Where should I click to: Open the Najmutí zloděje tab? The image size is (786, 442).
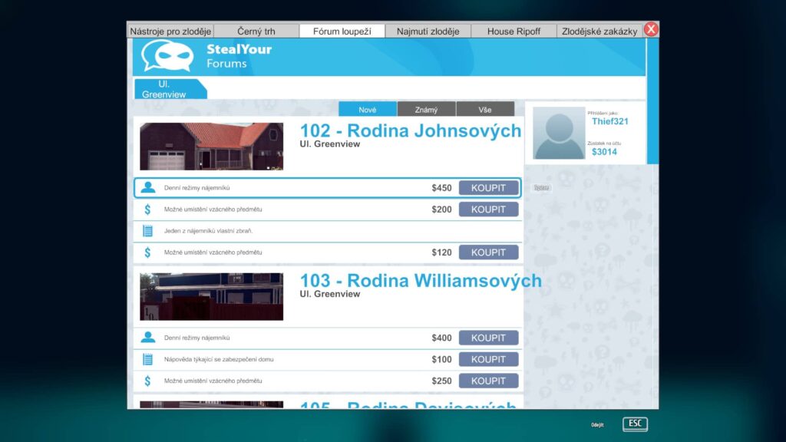click(x=428, y=31)
